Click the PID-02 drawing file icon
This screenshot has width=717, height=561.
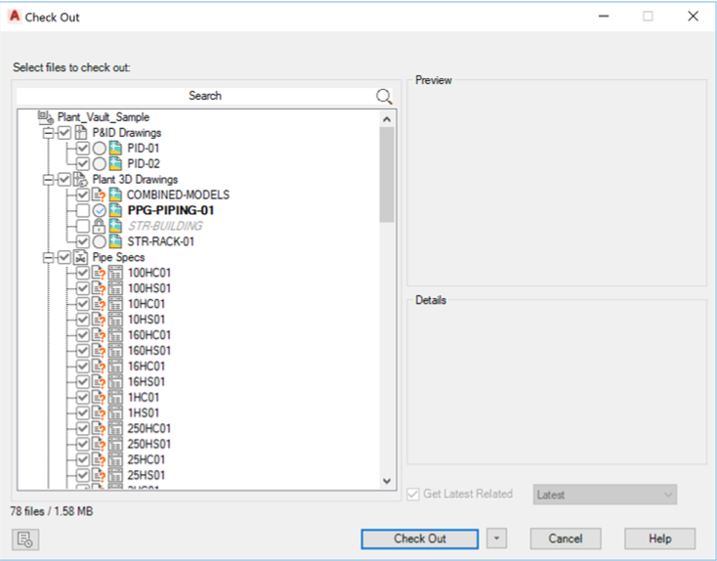(115, 164)
